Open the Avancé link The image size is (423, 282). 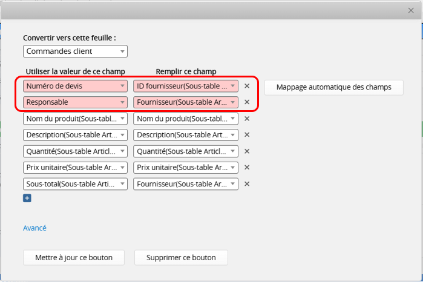click(34, 228)
